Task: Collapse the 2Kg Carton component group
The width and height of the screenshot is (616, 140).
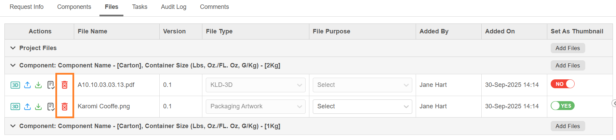Action: click(13, 65)
